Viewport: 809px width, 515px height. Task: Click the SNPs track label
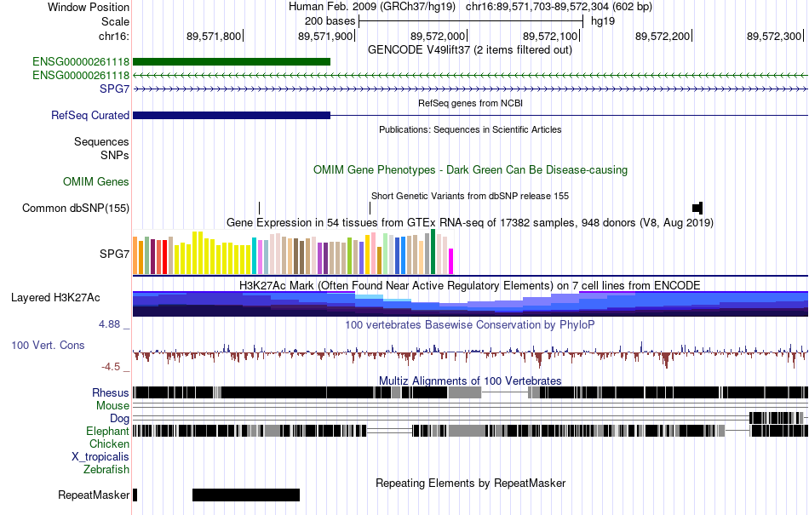(115, 155)
